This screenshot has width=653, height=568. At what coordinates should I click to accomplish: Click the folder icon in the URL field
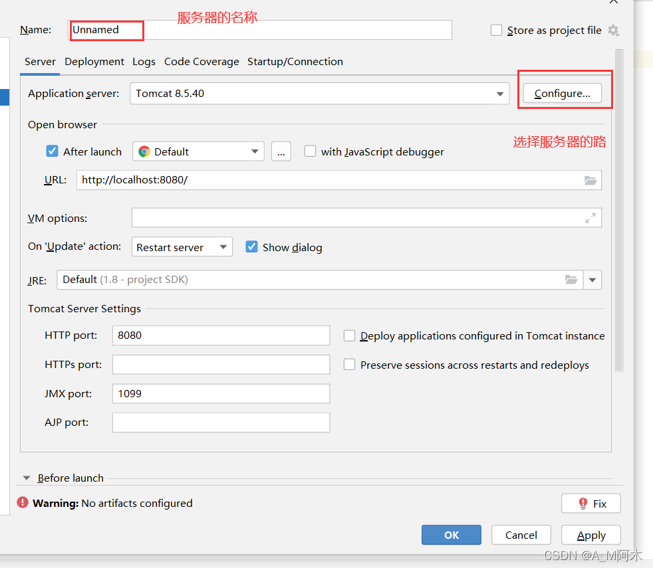pyautogui.click(x=590, y=180)
